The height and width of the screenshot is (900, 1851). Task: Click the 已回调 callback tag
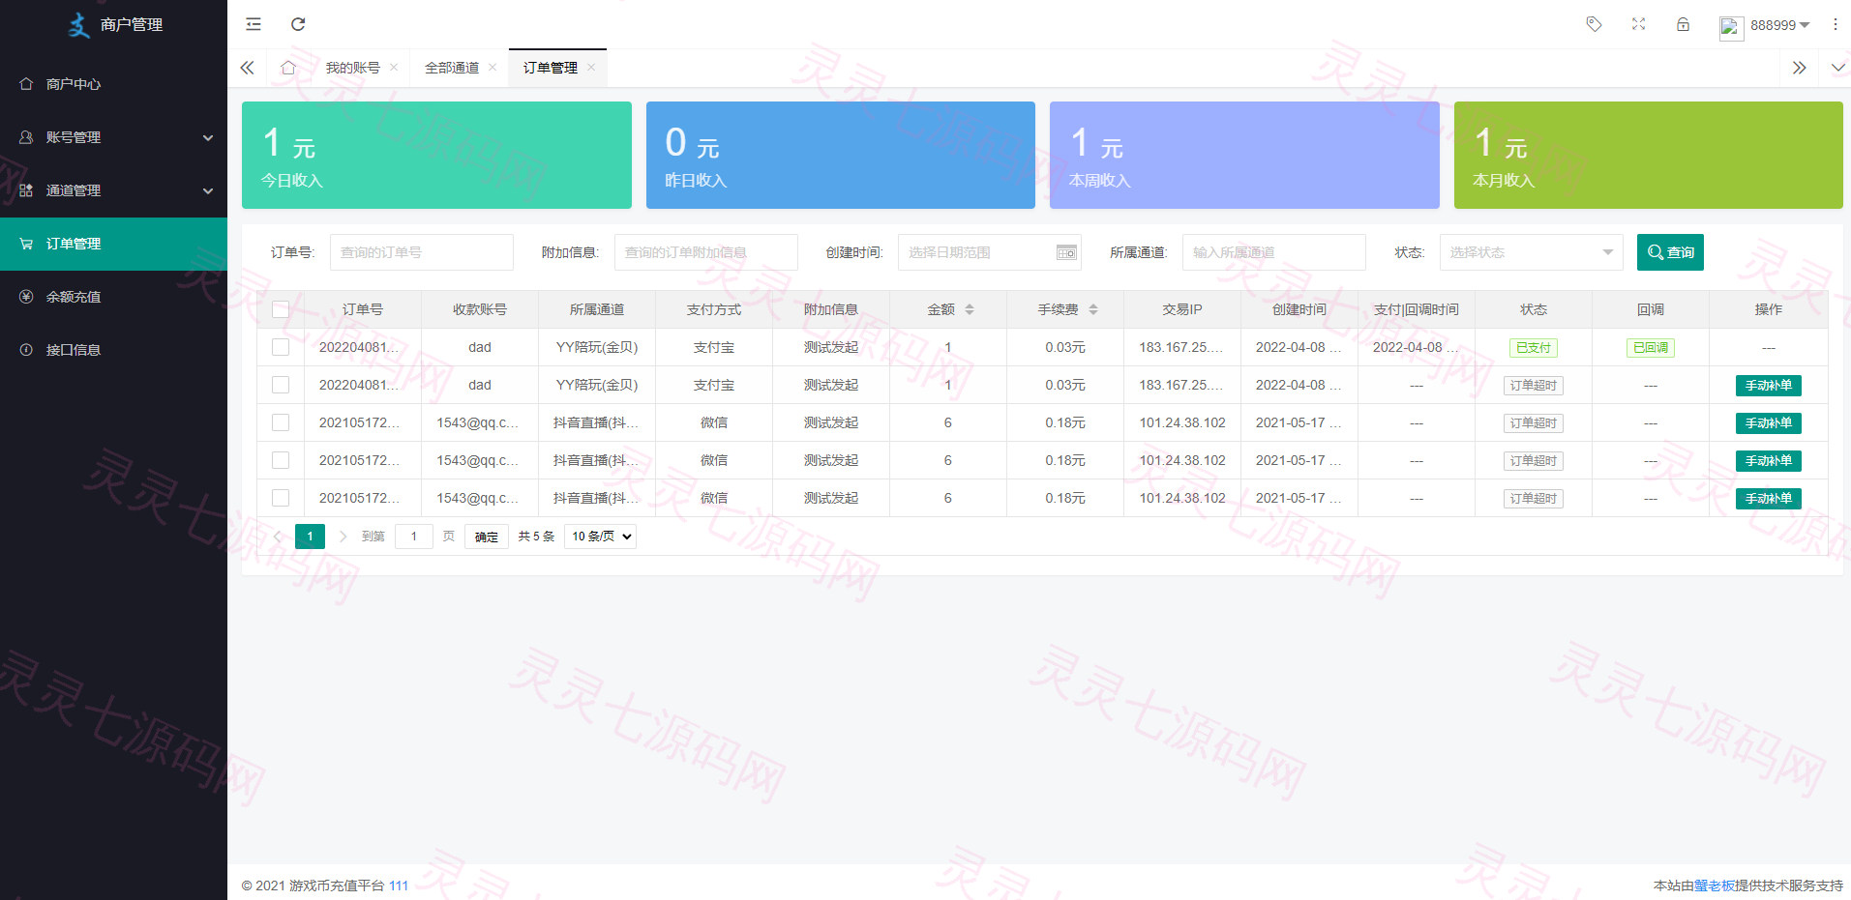1651,348
